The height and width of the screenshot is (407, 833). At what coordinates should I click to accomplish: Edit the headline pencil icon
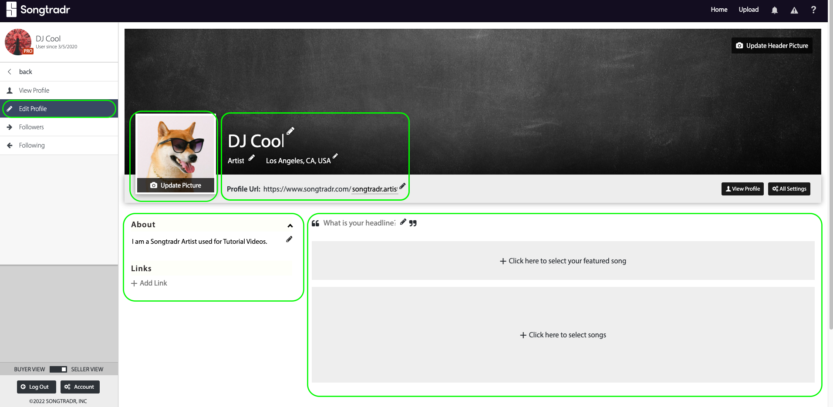(403, 222)
